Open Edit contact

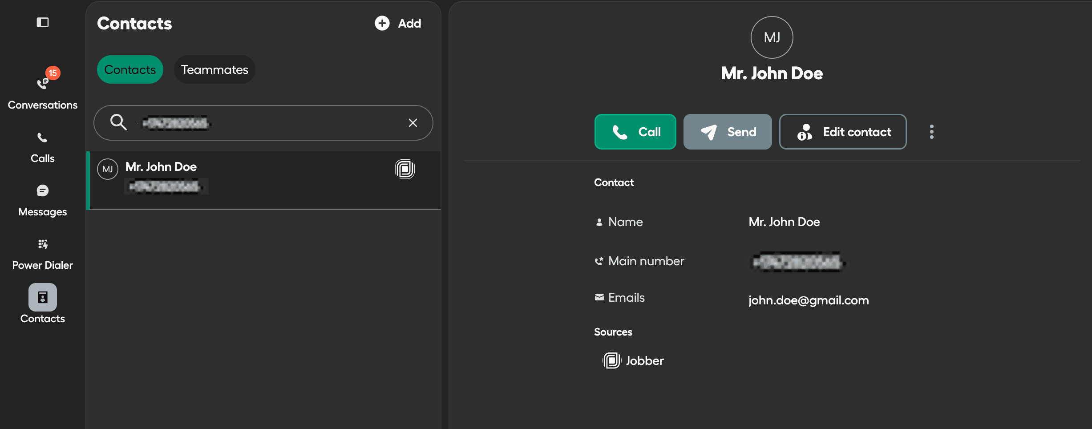coord(842,132)
